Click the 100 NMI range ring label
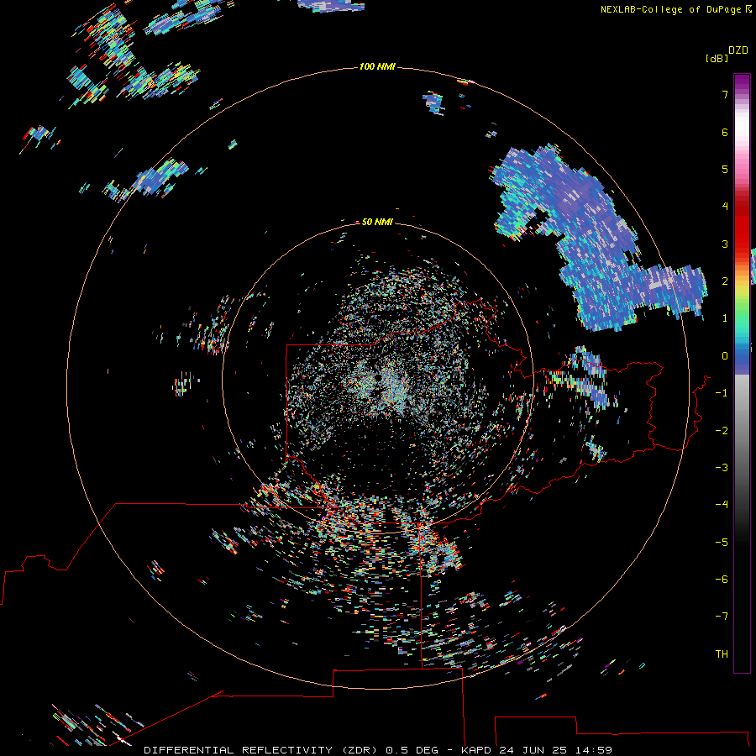756x756 pixels. coord(377,66)
